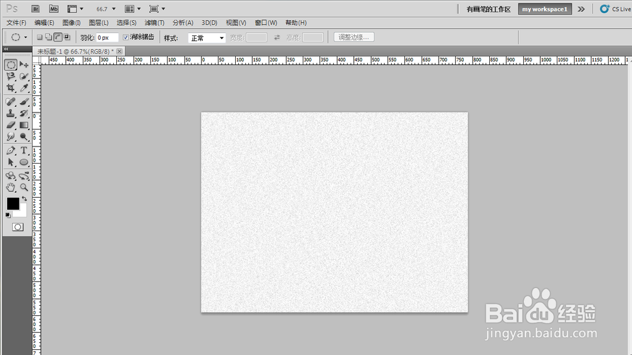The width and height of the screenshot is (632, 355).
Task: Select the Path Selection tool
Action: coord(11,162)
